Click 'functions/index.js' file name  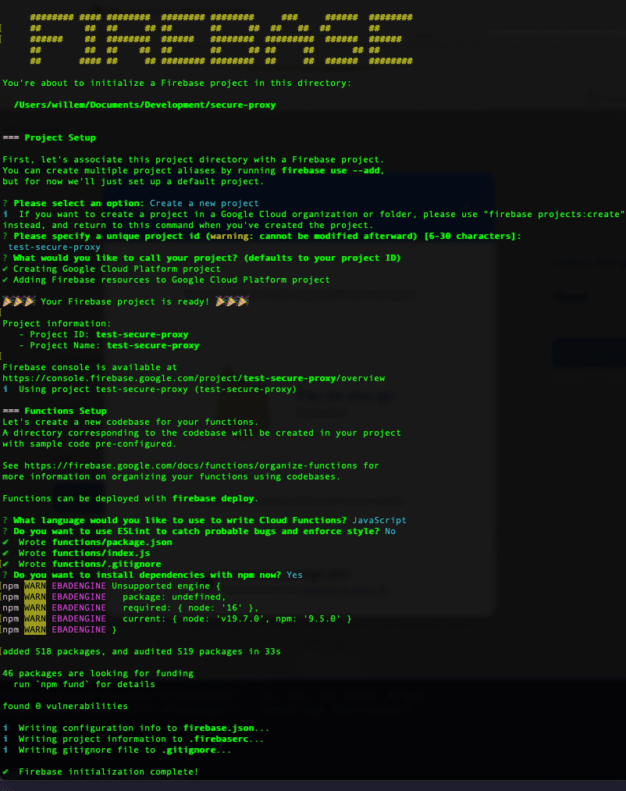coord(101,554)
